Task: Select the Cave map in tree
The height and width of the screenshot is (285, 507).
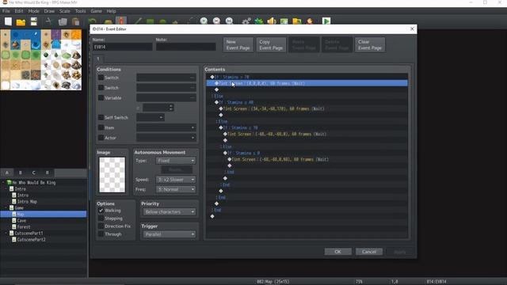Action: click(21, 220)
